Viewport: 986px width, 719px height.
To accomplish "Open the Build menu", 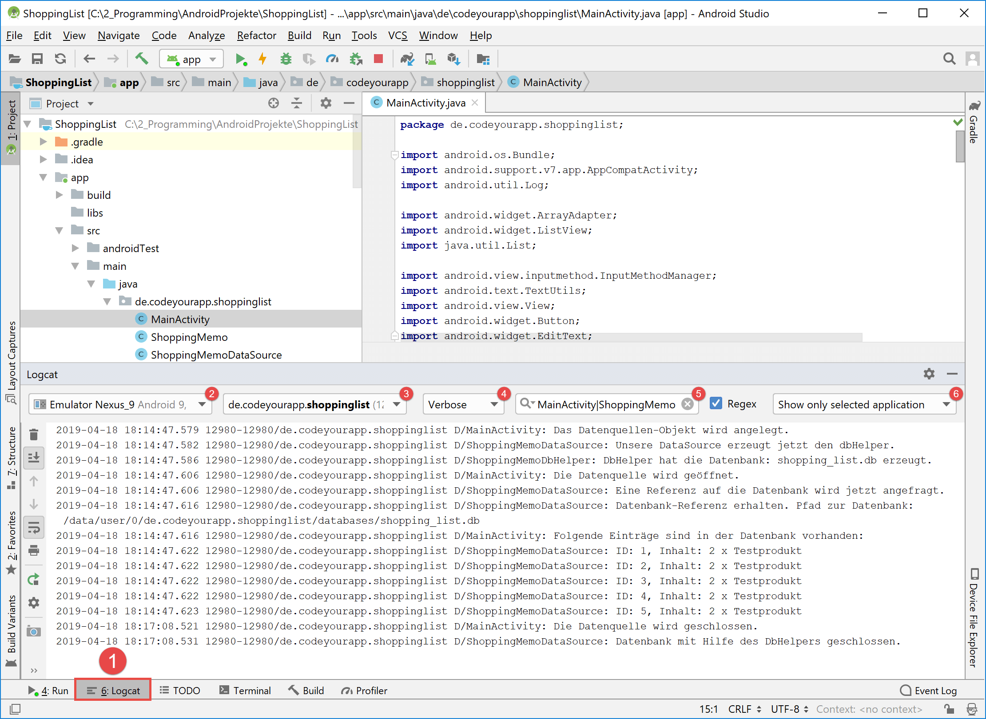I will coord(299,36).
